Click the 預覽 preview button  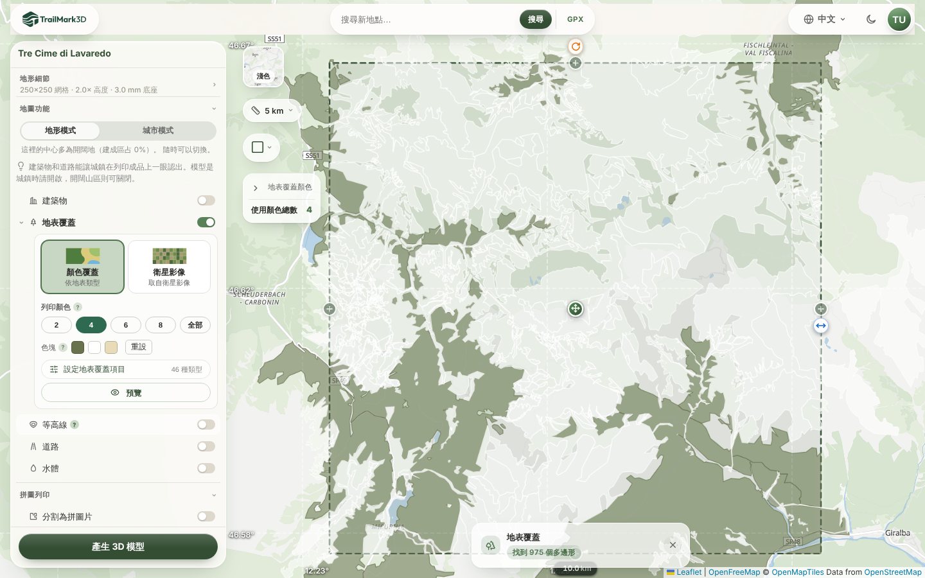[x=126, y=392]
